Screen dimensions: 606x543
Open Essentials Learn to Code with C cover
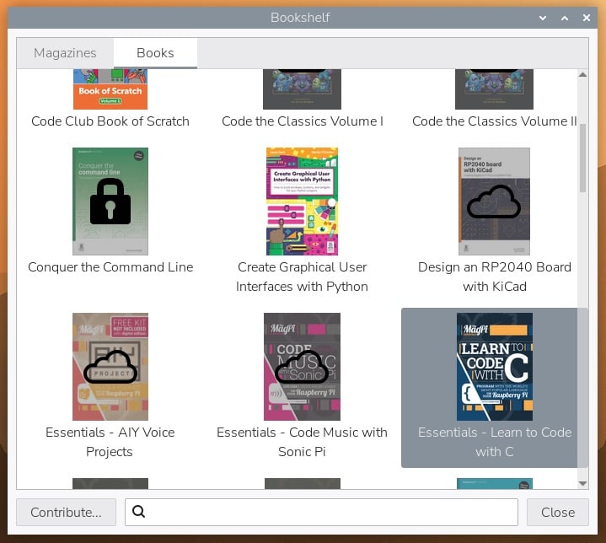[x=494, y=367]
